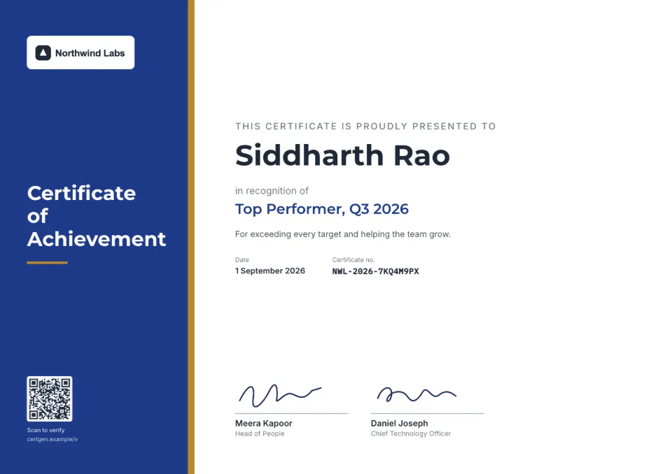Click the 'Chief Technology Officer' title
This screenshot has width=672, height=474.
tap(411, 433)
